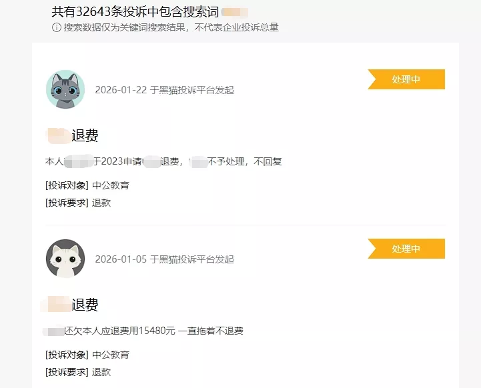The image size is (481, 388).
Task: Click complaint text mentioning 15480元
Action: click(x=143, y=331)
